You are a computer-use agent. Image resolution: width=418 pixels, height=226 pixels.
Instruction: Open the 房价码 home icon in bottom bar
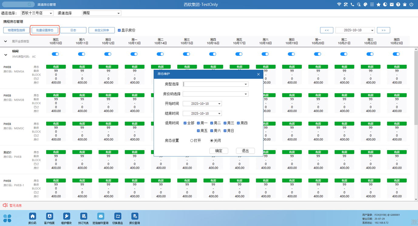(x=32, y=216)
